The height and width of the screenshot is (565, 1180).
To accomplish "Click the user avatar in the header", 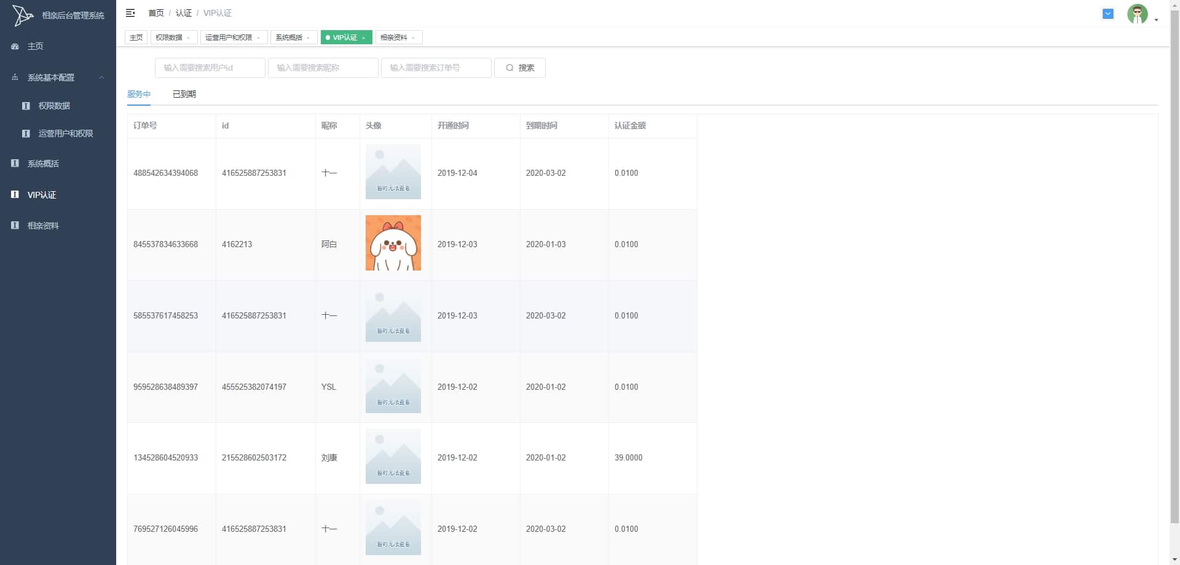I will tap(1138, 14).
